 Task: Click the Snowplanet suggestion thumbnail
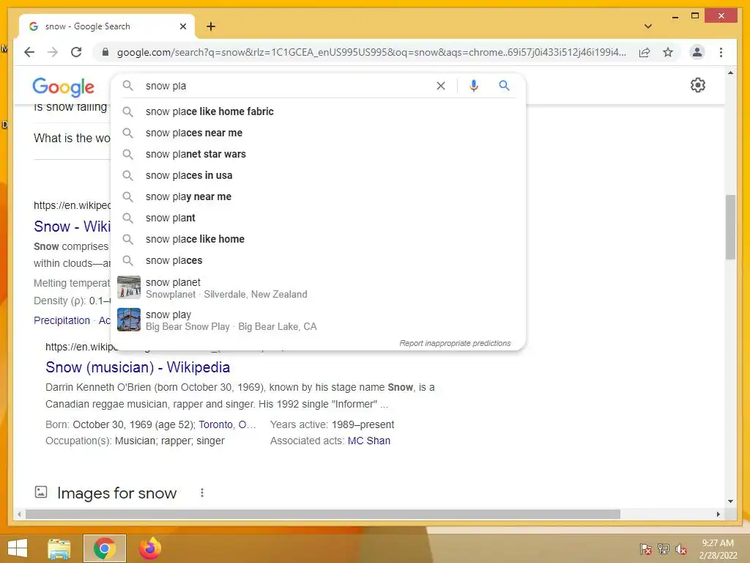pyautogui.click(x=129, y=287)
